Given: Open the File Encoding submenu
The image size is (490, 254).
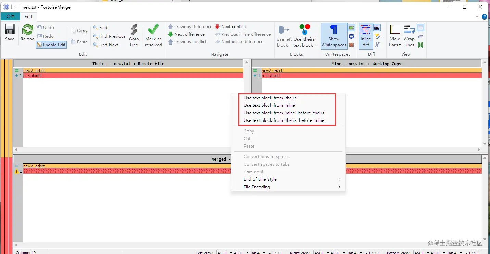Looking at the screenshot, I should point(288,187).
